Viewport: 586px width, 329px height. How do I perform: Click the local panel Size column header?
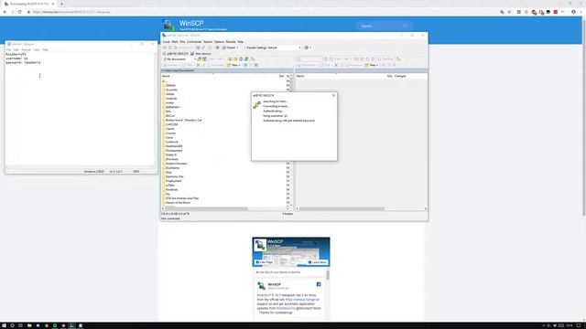click(x=281, y=76)
